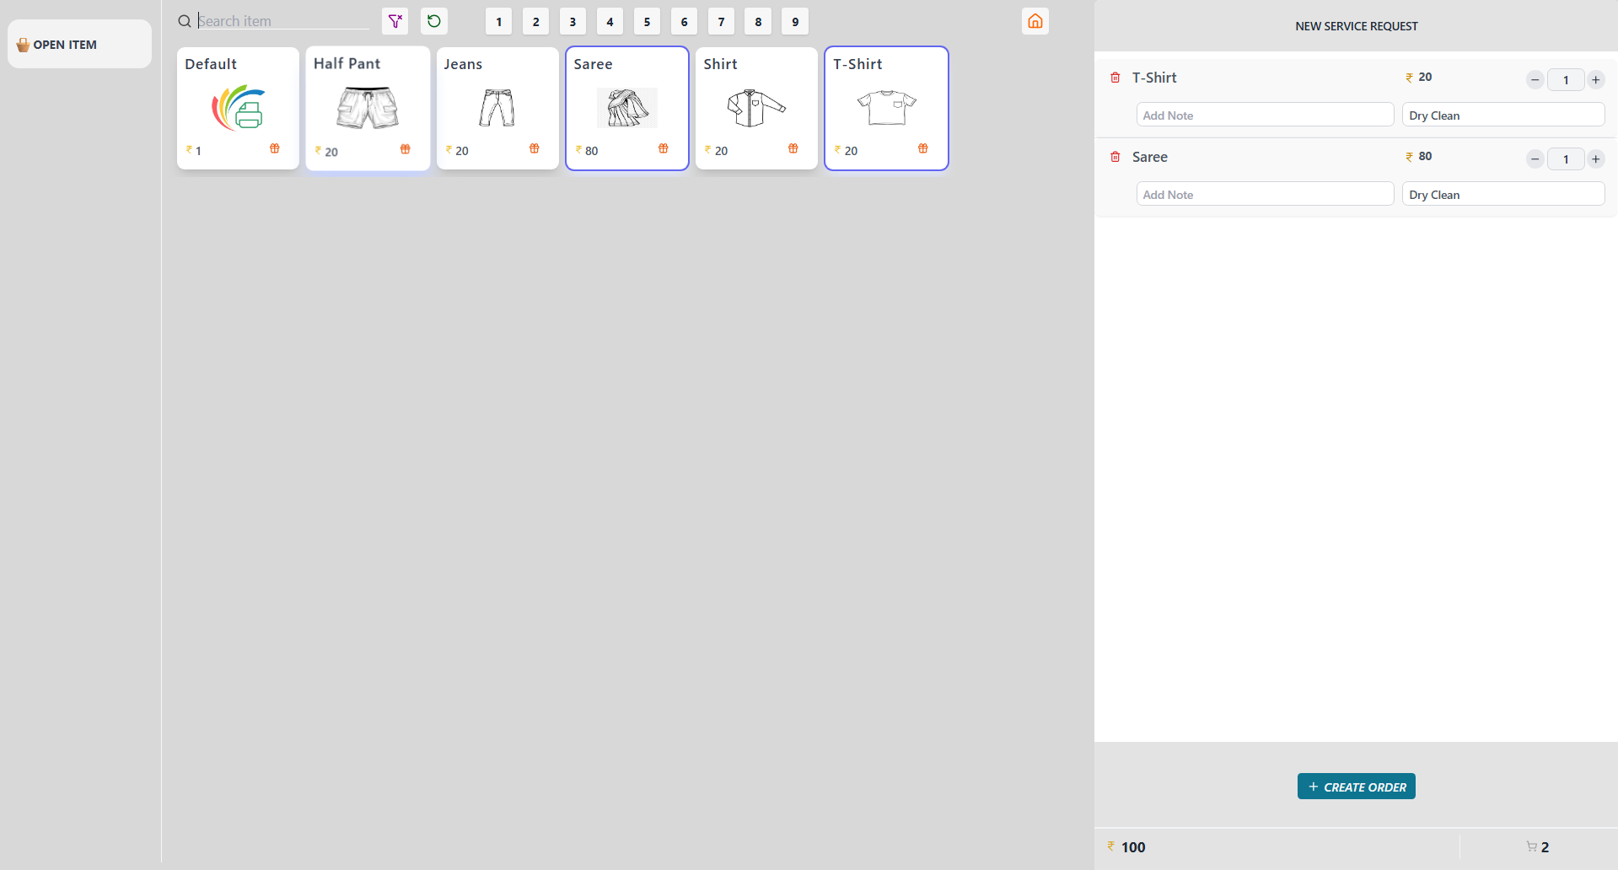Viewport: 1618px width, 870px height.
Task: Click the orange home icon
Action: coord(1035,21)
